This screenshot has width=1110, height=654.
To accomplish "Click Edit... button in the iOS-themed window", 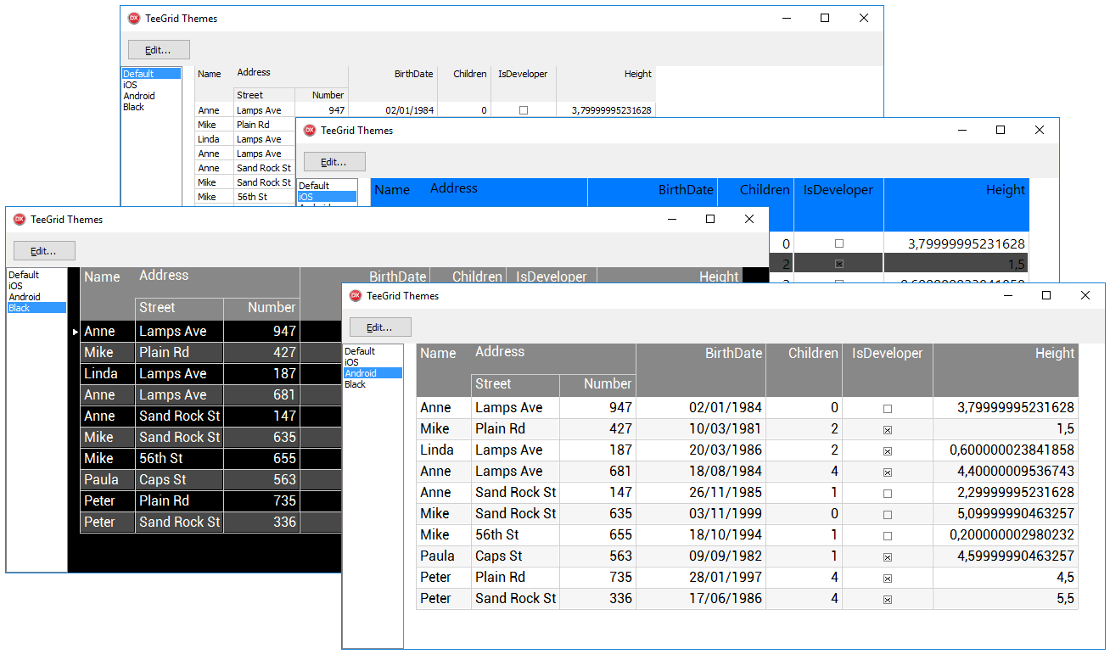I will coord(334,162).
